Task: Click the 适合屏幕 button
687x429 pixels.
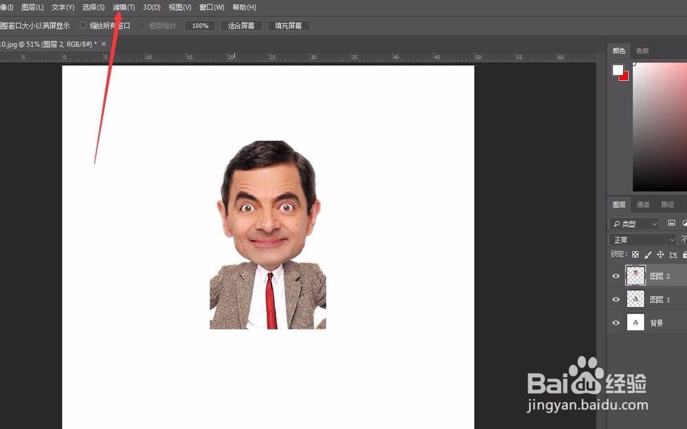Action: click(x=241, y=26)
